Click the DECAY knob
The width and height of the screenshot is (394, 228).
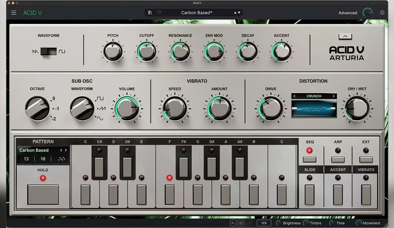[x=248, y=51]
